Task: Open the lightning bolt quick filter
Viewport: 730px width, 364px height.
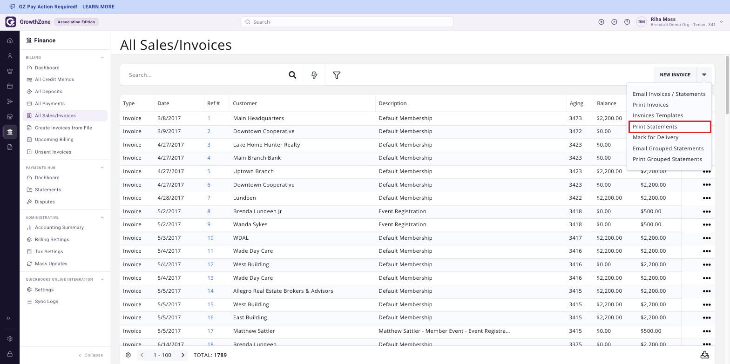Action: coord(314,75)
